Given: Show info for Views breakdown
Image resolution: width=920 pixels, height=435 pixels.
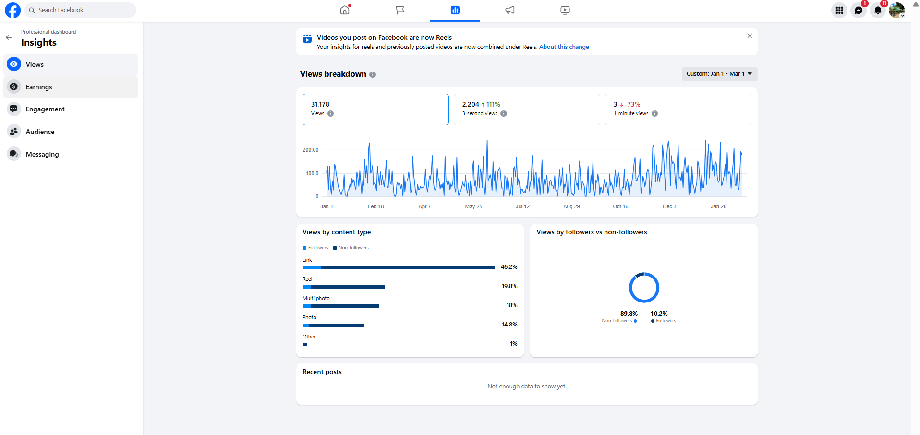Looking at the screenshot, I should point(373,74).
